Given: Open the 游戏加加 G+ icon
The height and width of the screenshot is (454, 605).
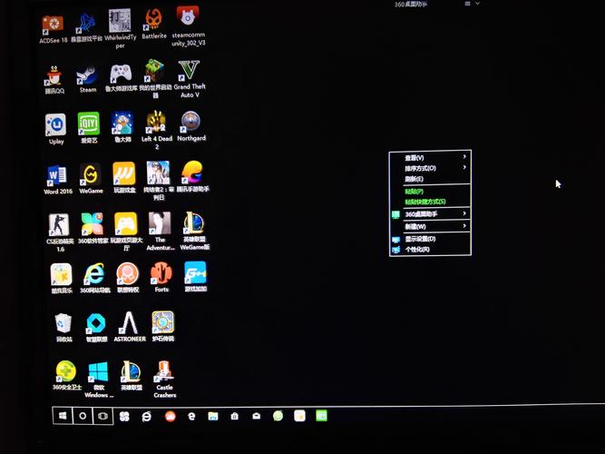Looking at the screenshot, I should 195,276.
